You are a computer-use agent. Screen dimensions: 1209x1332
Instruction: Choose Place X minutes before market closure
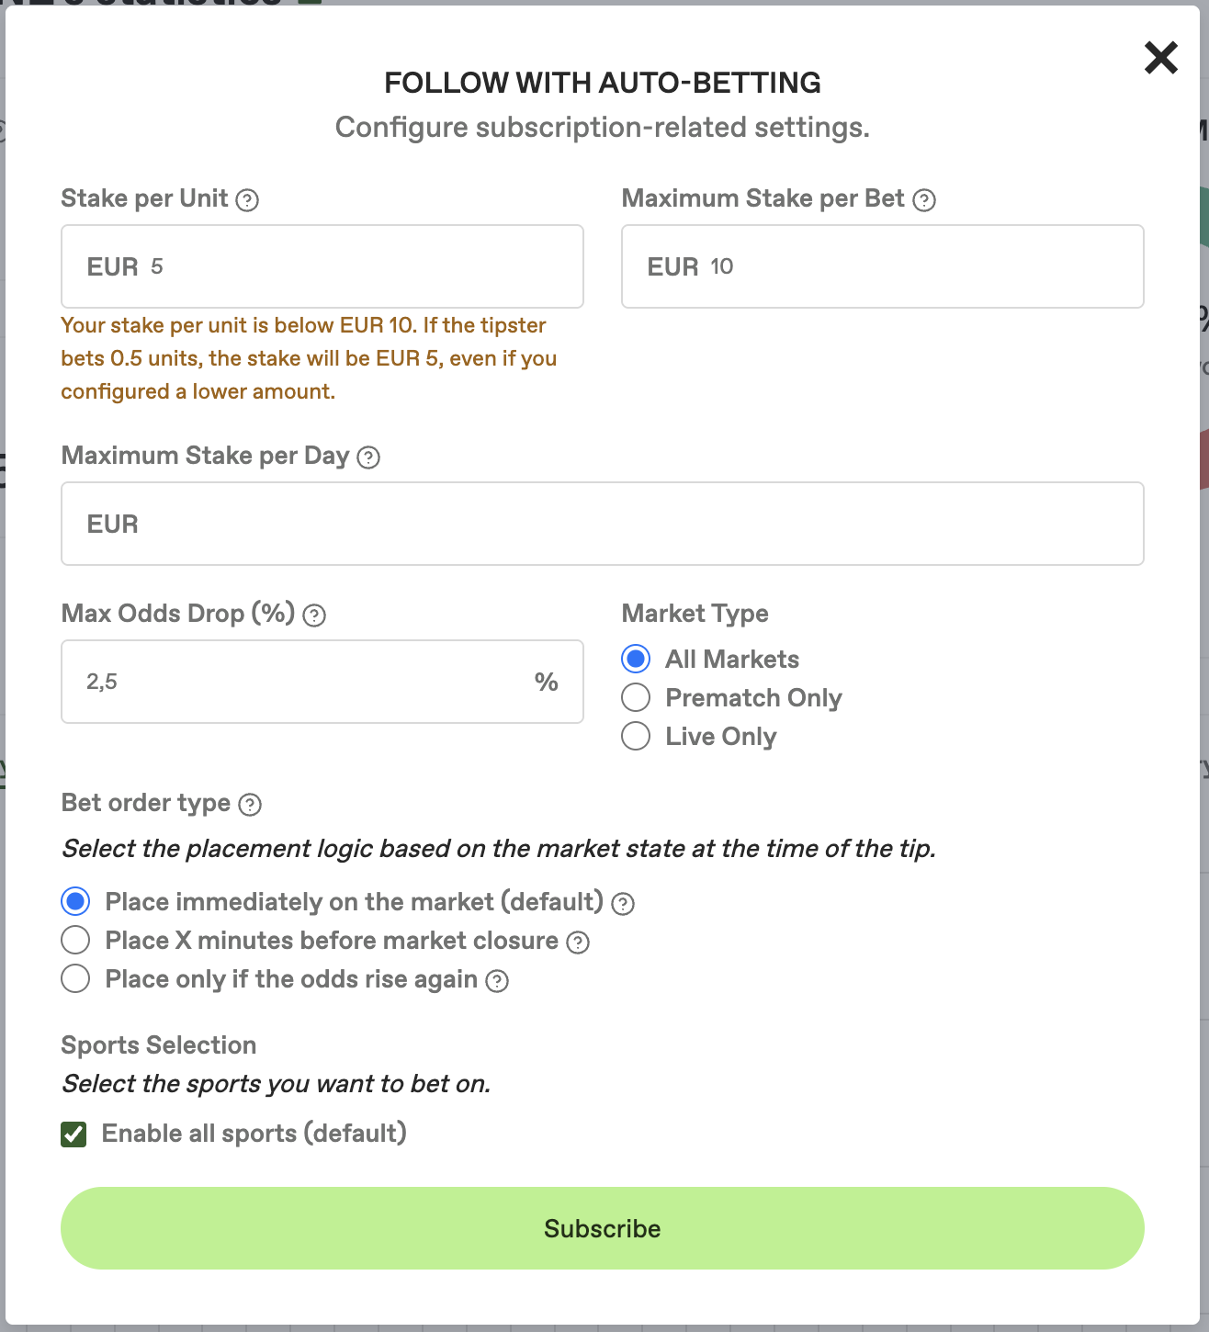(x=75, y=940)
